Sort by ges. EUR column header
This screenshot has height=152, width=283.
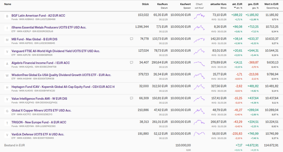pos(253,4)
